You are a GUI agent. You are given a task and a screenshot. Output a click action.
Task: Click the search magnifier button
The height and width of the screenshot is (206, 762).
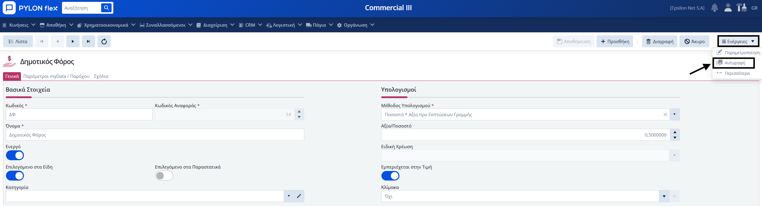click(x=106, y=8)
